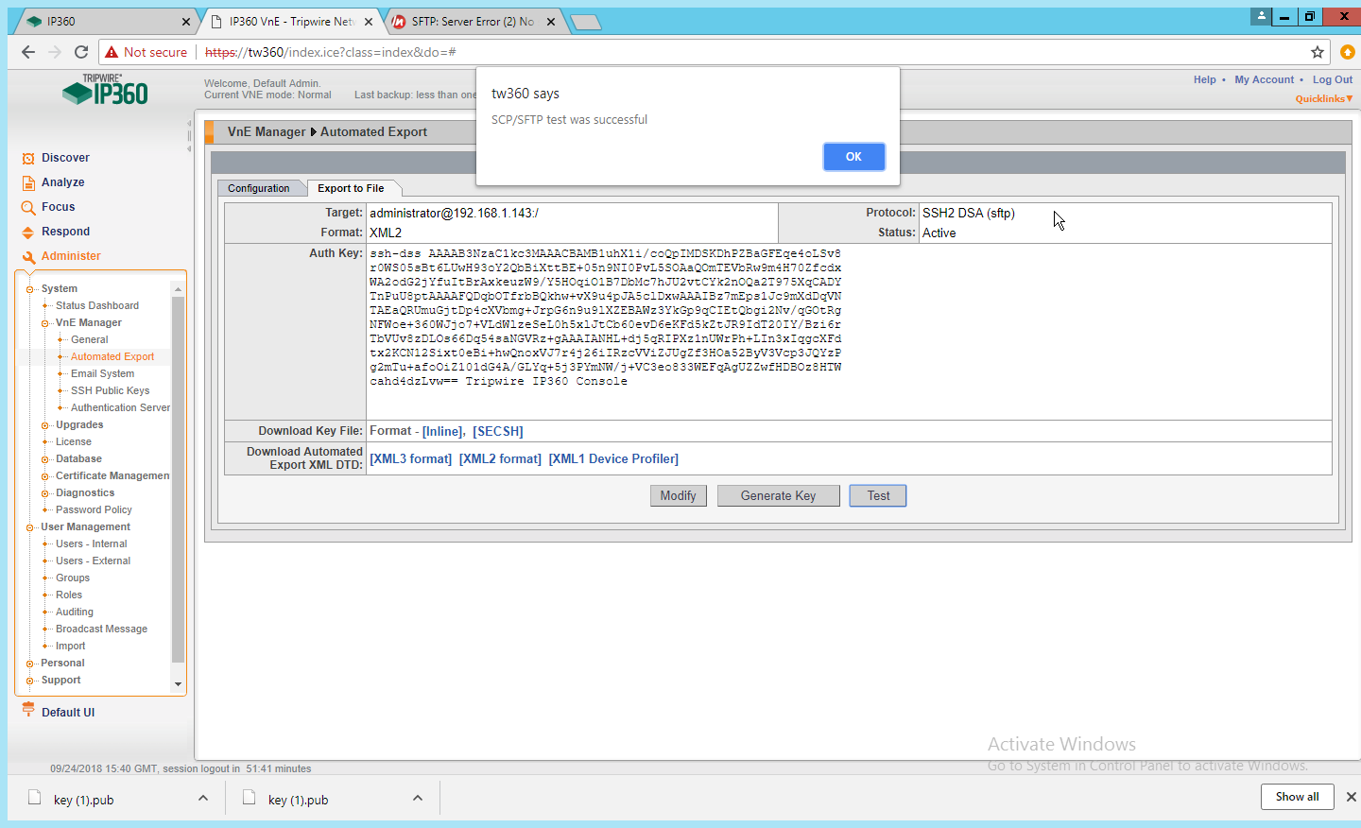The height and width of the screenshot is (828, 1361).
Task: Open the Discover section icon
Action: coord(28,158)
